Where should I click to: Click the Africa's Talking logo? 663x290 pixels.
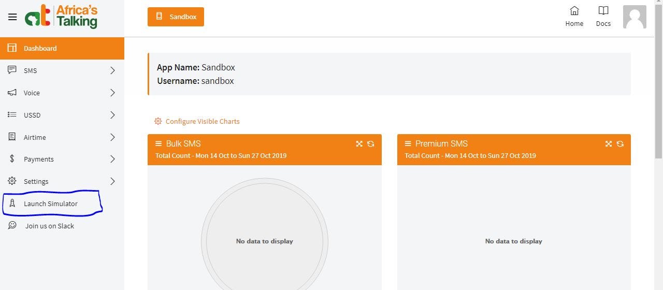tap(61, 17)
